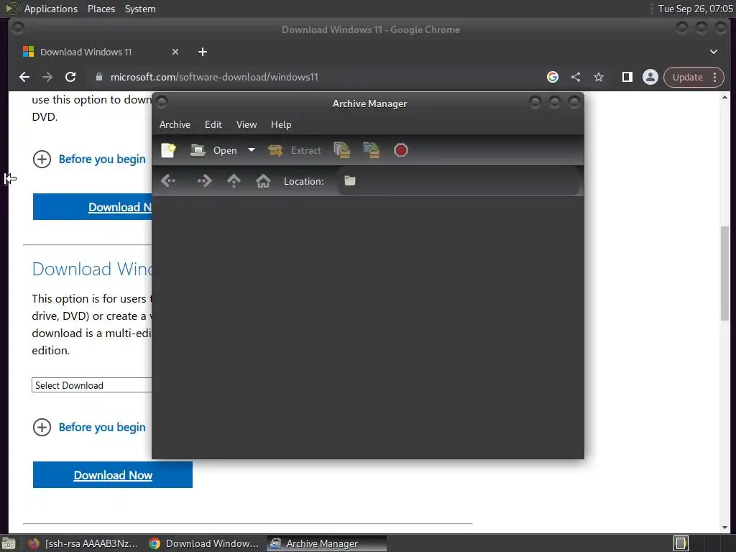Click the Chrome Update button
The height and width of the screenshot is (552, 736).
pos(687,77)
